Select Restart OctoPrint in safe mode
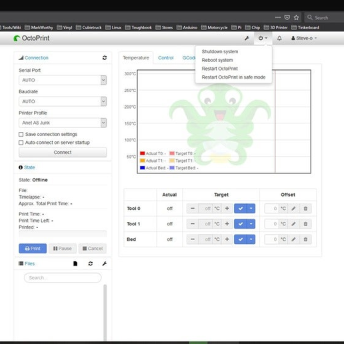 (x=233, y=77)
